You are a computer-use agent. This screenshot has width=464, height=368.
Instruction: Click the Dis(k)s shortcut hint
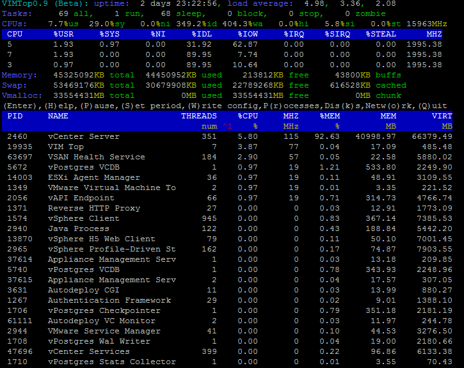tap(343, 106)
